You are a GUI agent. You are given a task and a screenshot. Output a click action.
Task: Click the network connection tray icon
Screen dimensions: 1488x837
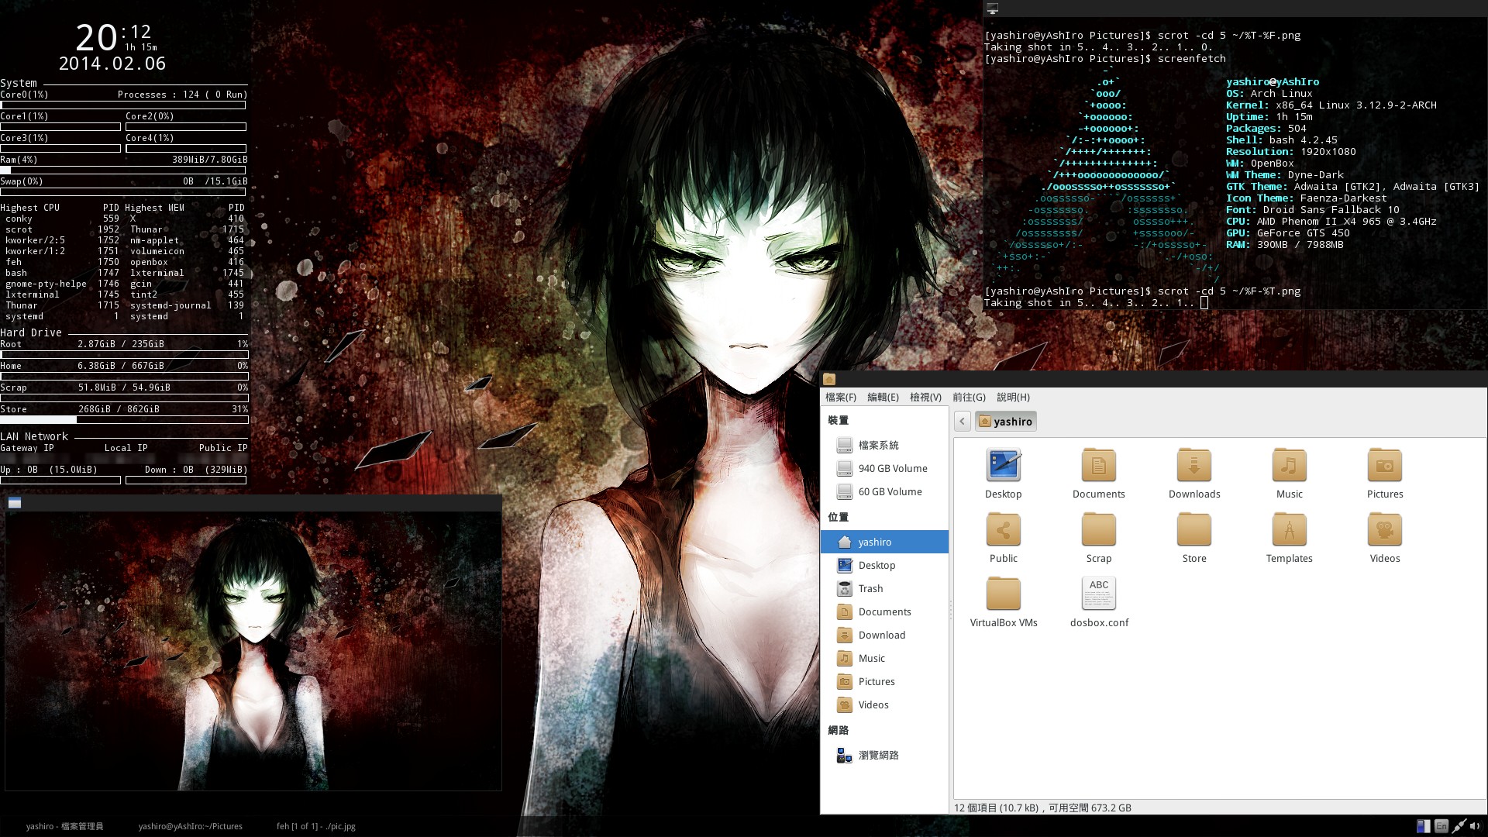[1458, 826]
